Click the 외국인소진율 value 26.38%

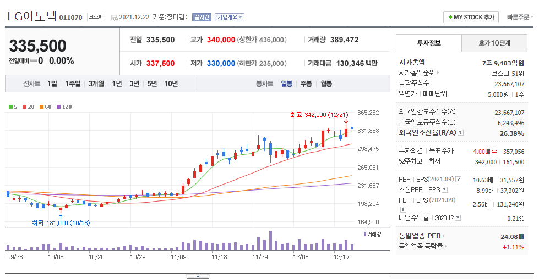click(x=512, y=133)
